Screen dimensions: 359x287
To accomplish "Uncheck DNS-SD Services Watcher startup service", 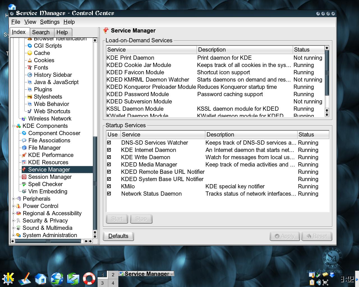I will 109,143.
